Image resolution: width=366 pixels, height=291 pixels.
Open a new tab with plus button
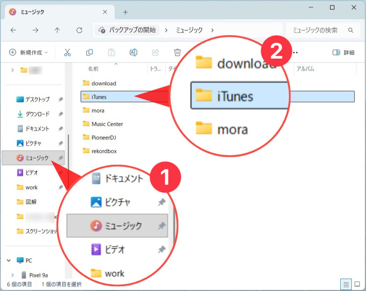125,12
